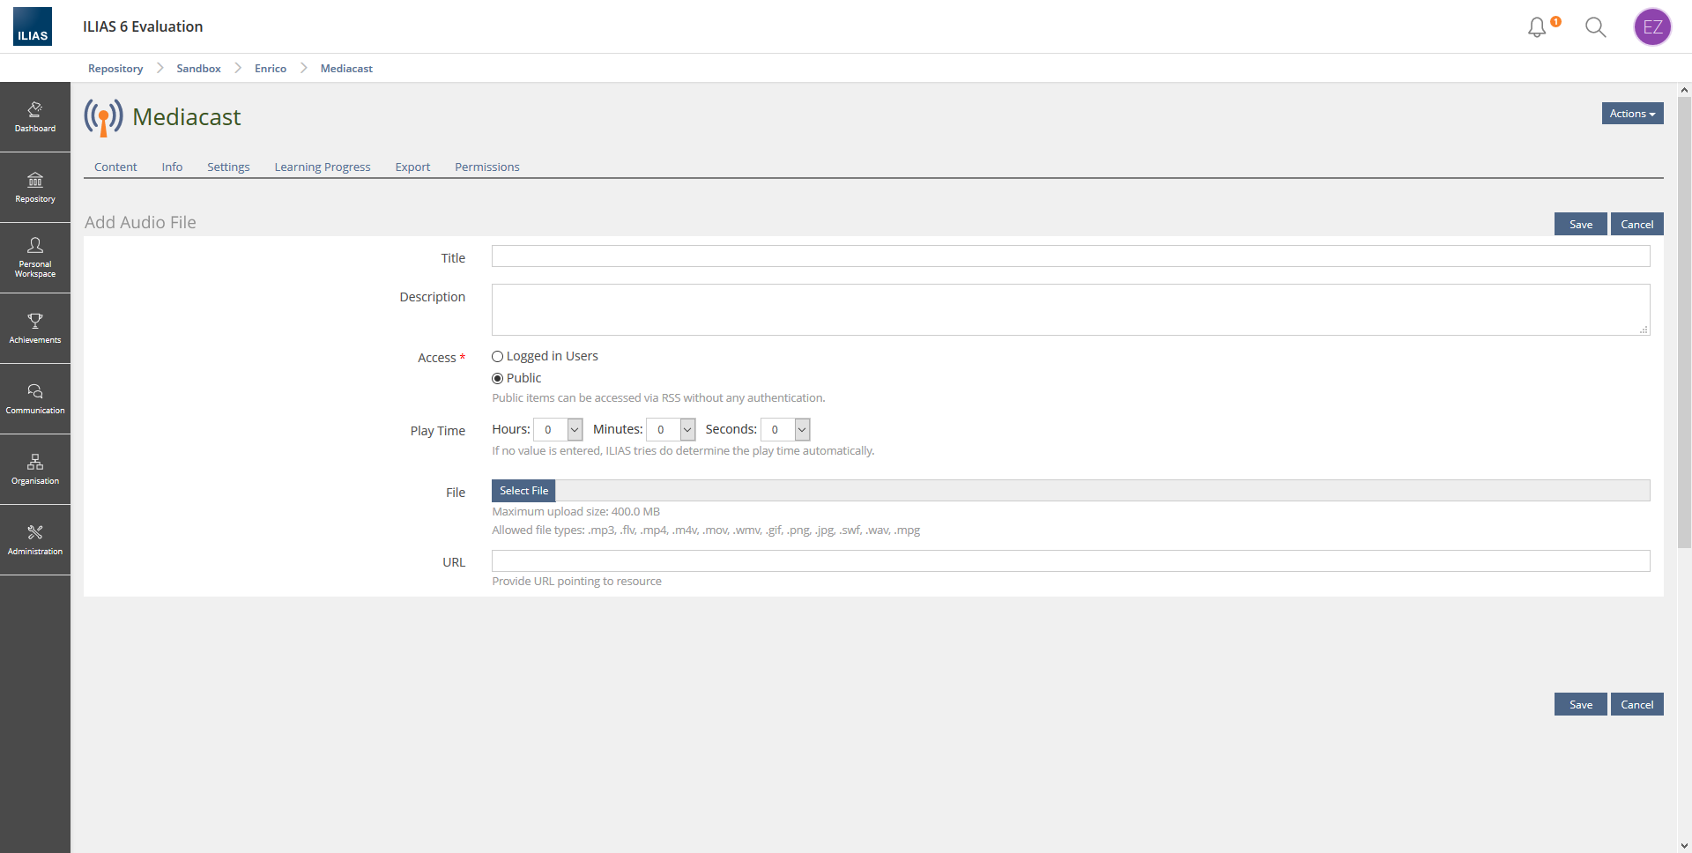Open the Communication sidebar menu
Image resolution: width=1692 pixels, height=853 pixels.
pos(35,398)
